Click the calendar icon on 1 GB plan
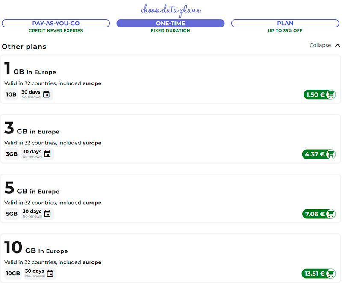The width and height of the screenshot is (342, 283). (47, 94)
